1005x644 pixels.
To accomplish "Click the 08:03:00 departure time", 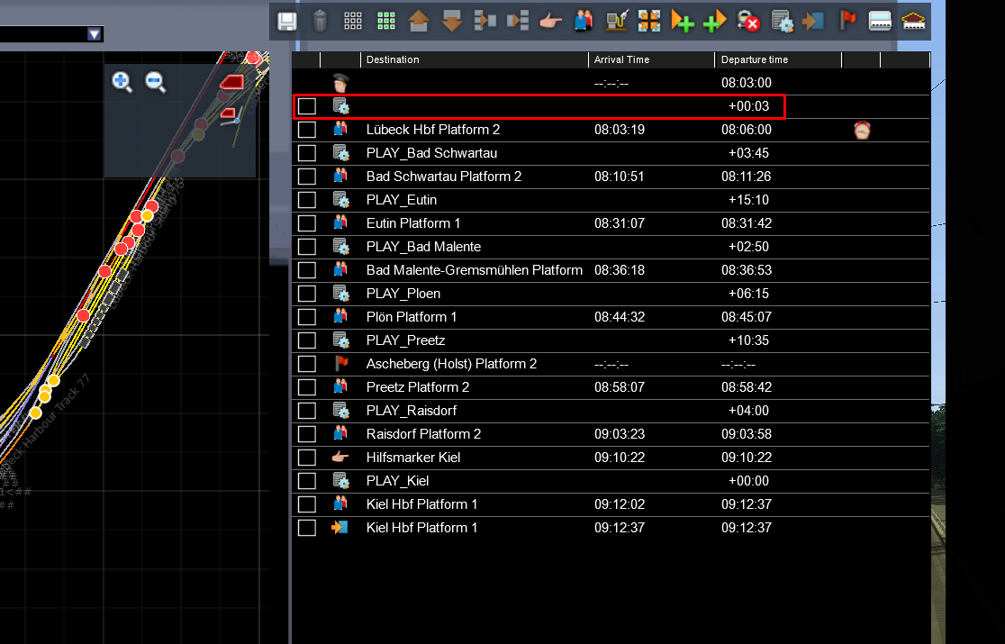I will click(746, 83).
